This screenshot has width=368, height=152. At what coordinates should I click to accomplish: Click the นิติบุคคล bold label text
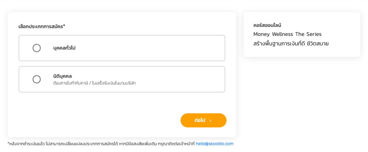pos(62,76)
